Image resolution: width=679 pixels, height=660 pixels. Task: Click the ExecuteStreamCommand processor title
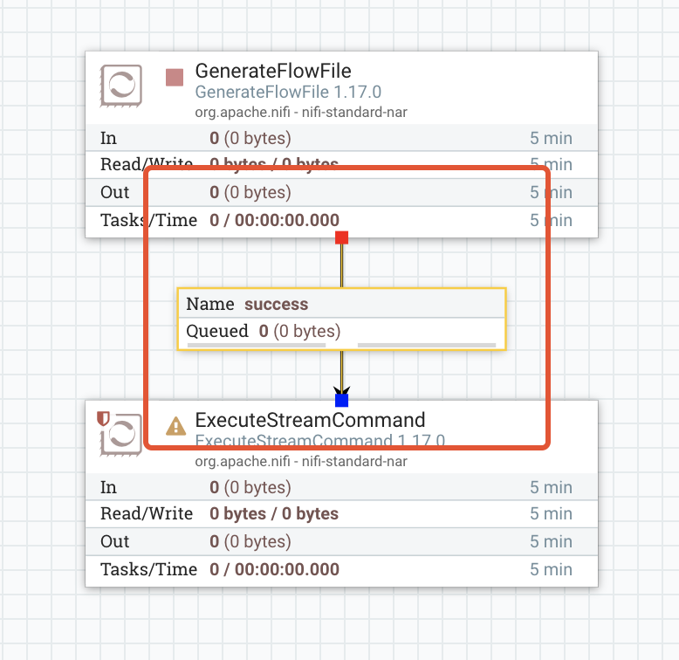(310, 420)
